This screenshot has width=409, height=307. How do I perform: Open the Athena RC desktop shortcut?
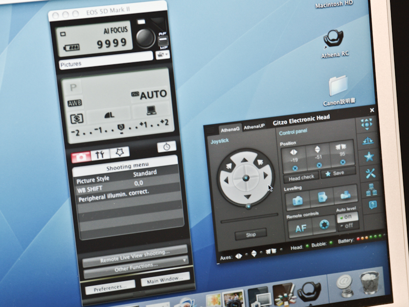[334, 43]
